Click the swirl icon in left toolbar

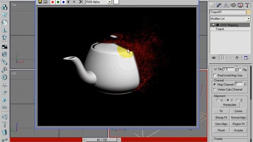point(4,117)
